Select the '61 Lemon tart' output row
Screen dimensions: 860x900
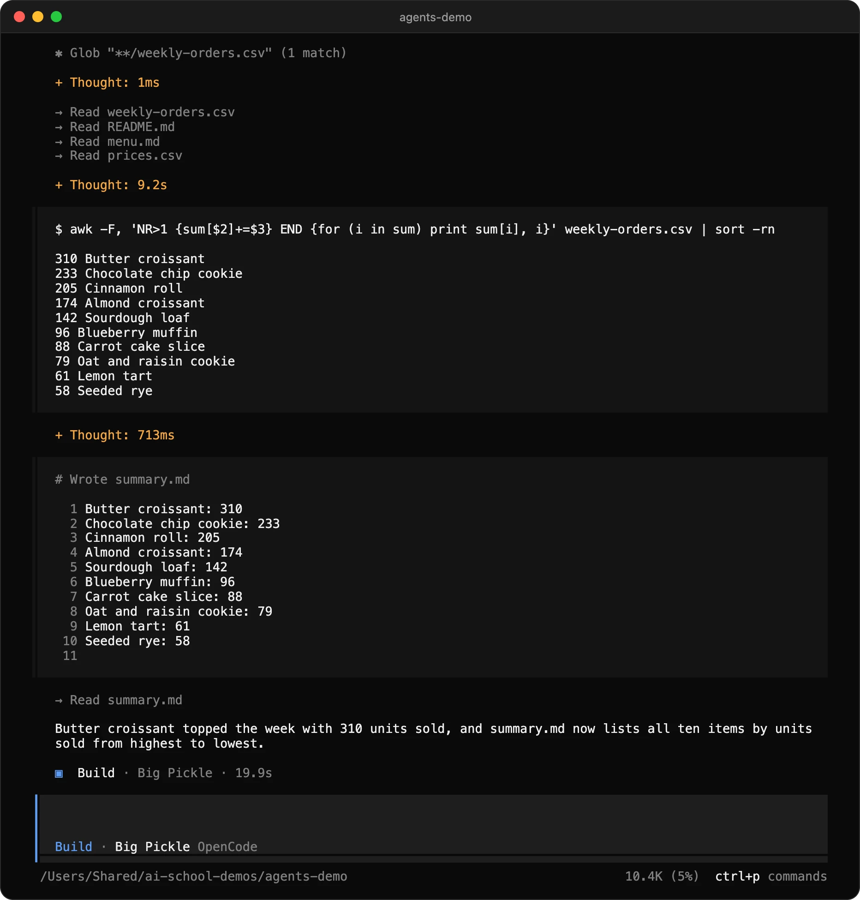click(x=103, y=376)
